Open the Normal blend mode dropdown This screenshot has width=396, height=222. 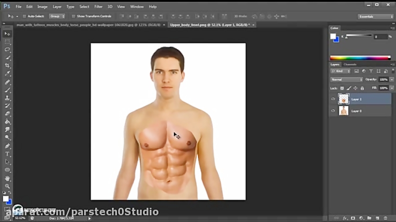pos(347,79)
